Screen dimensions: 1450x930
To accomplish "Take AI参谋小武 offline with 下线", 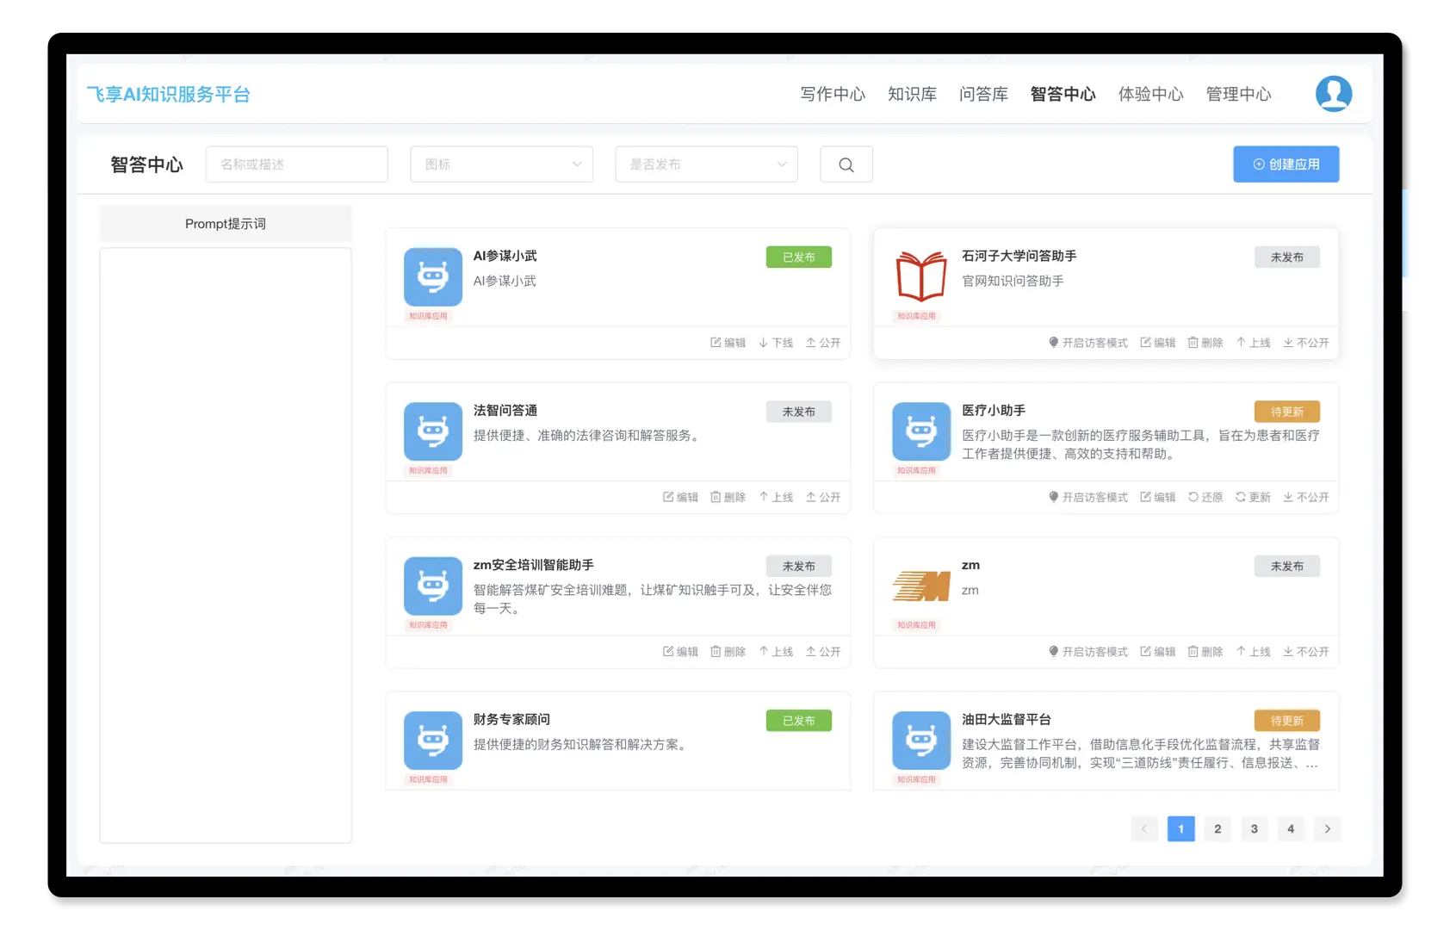I will (775, 343).
